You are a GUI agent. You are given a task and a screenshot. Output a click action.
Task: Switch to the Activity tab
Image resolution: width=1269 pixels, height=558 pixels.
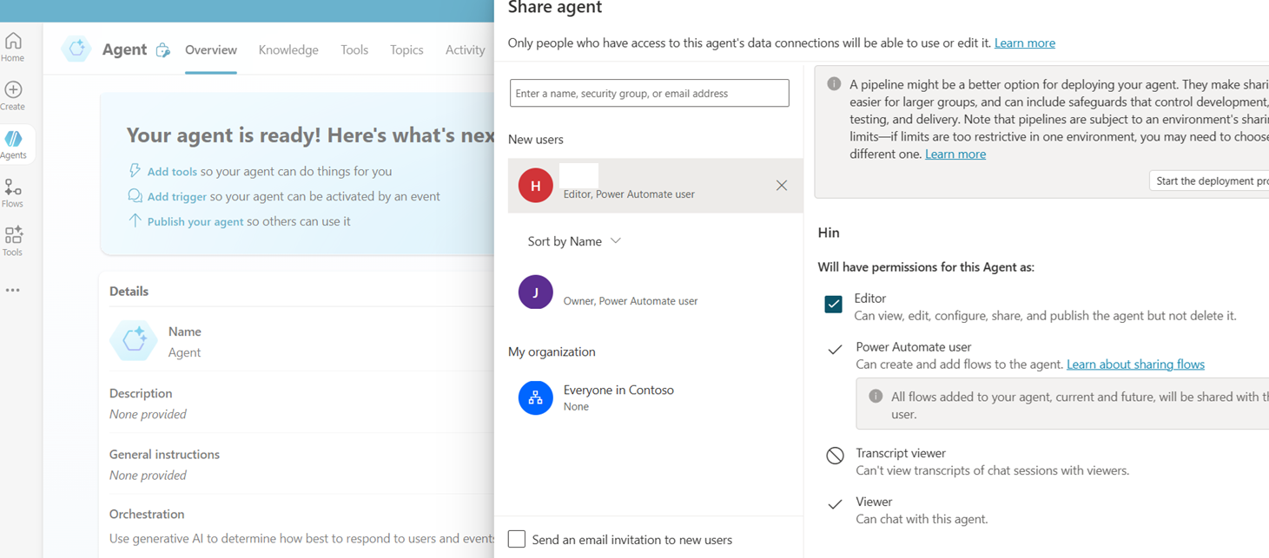click(x=466, y=49)
